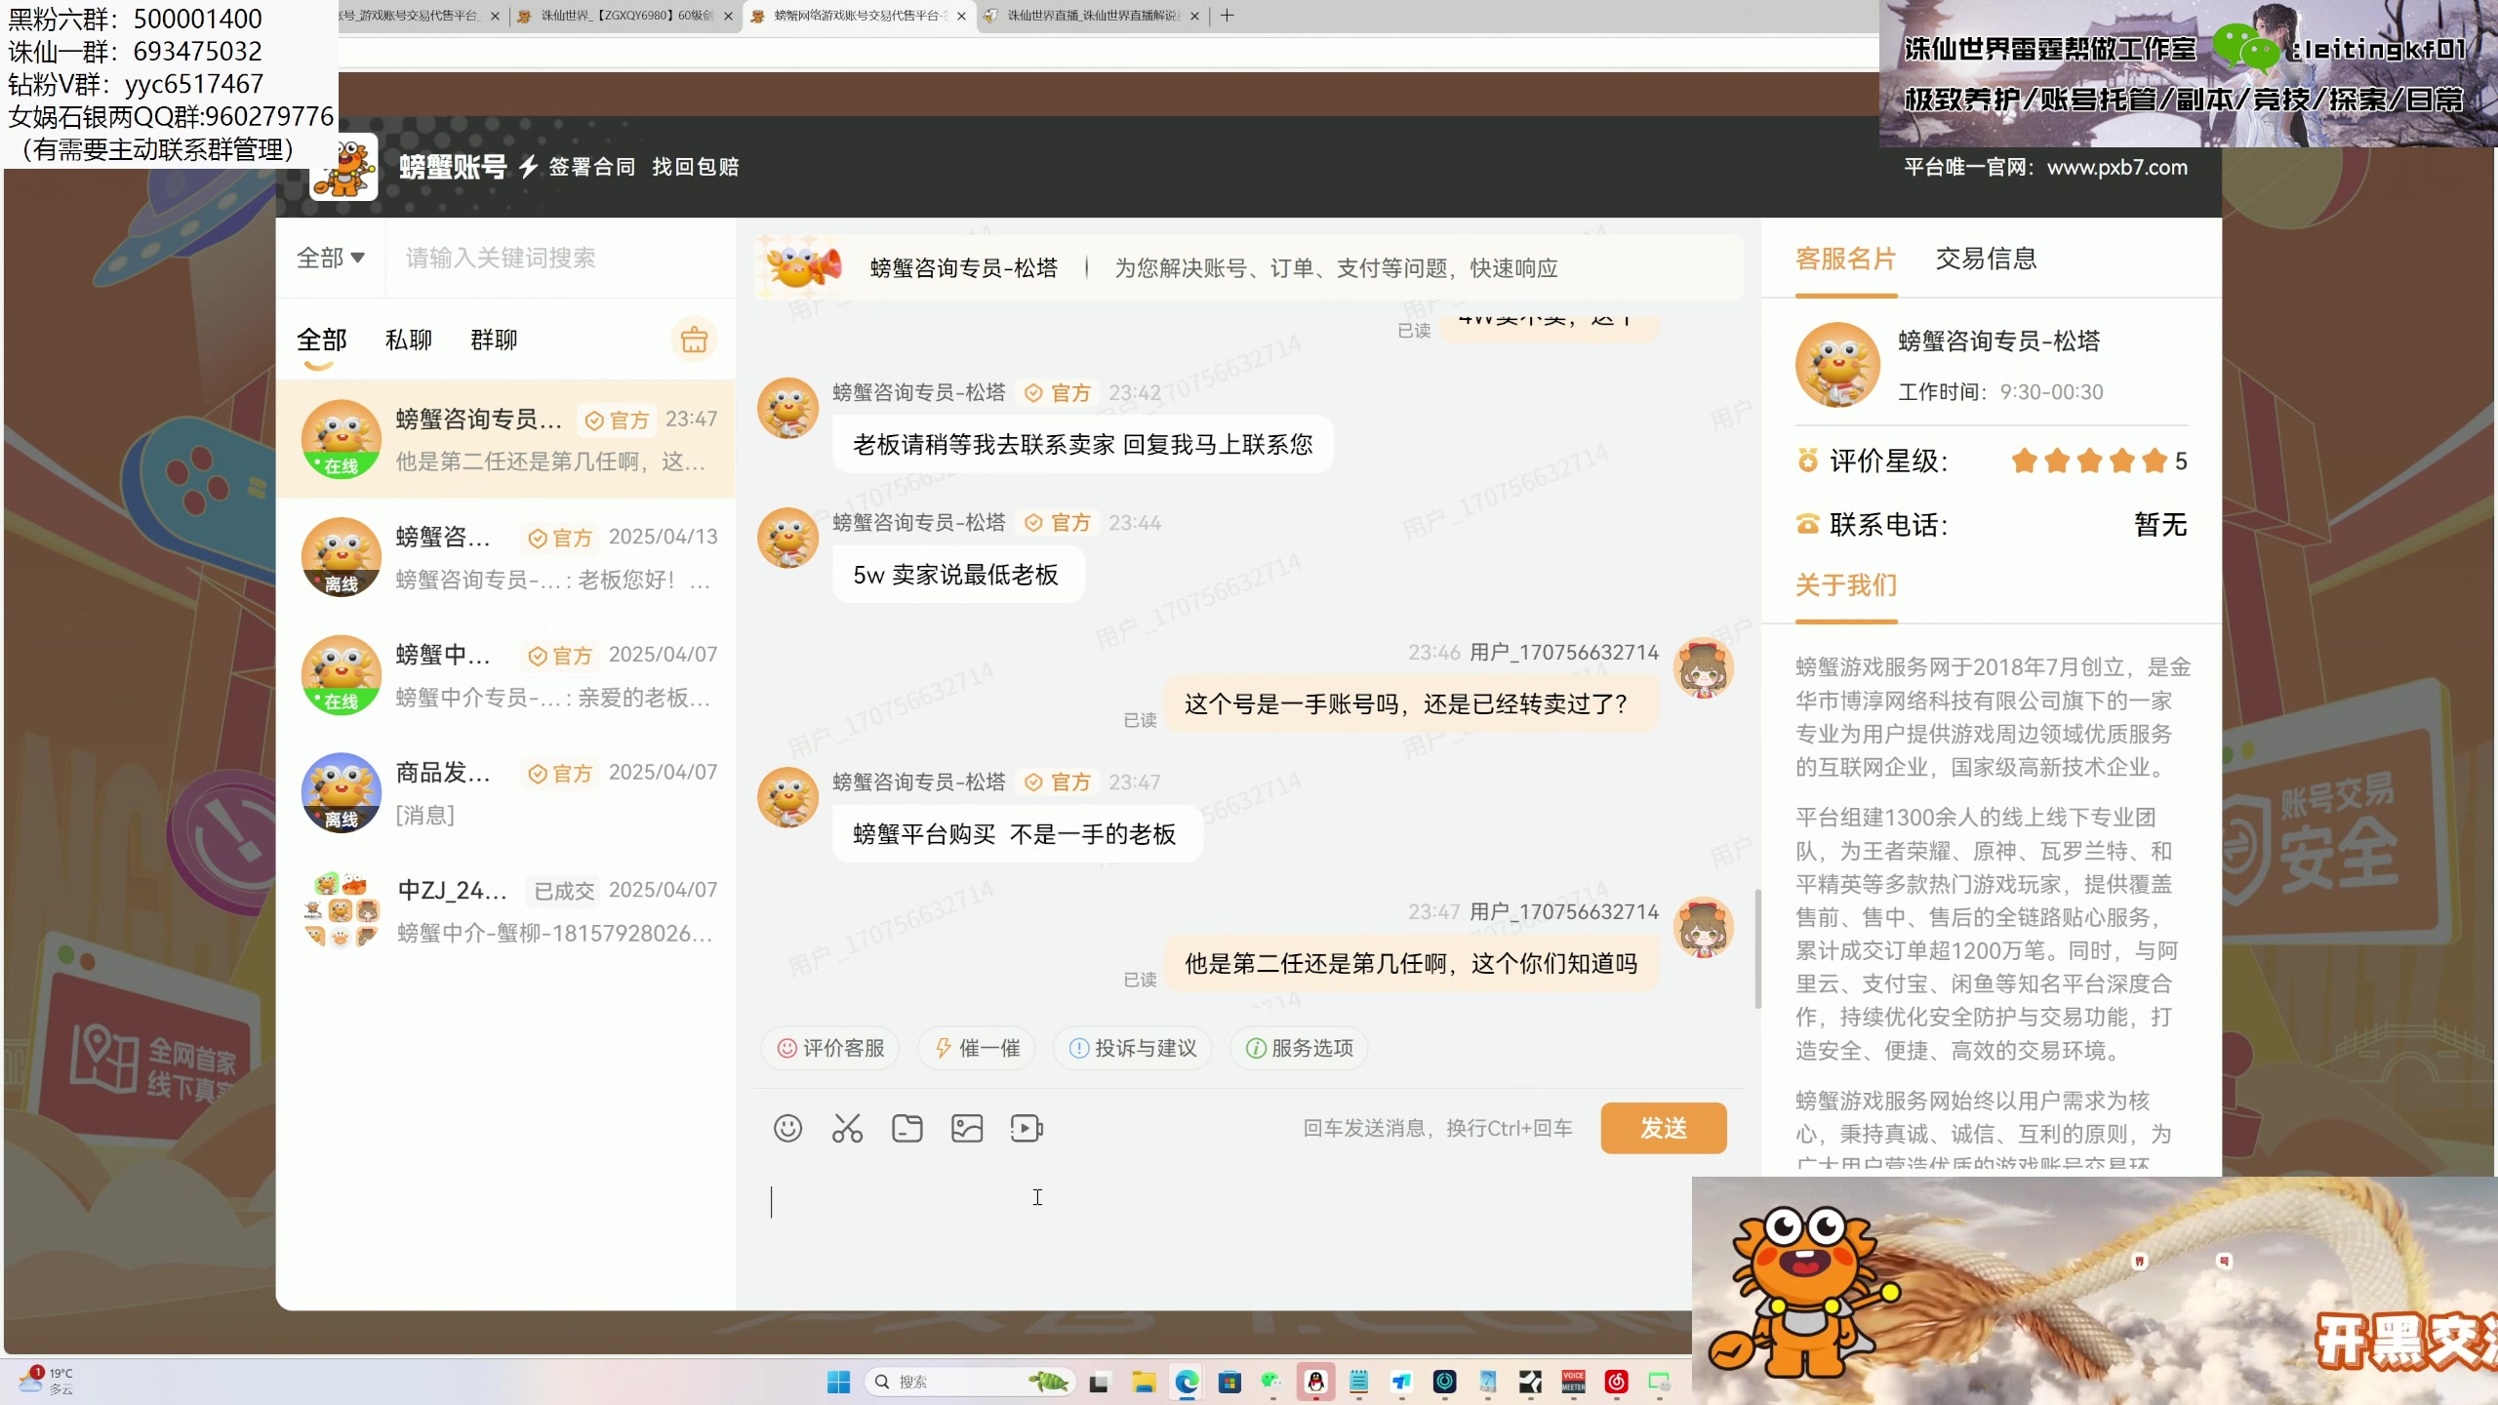Viewport: 2498px width, 1405px height.
Task: Switch to the 私聊 tab
Action: pyautogui.click(x=408, y=340)
